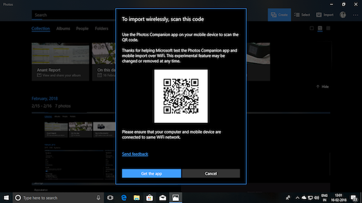Click the February, 2018 date heading
Viewport: 362px width, 203px height.
(45, 98)
